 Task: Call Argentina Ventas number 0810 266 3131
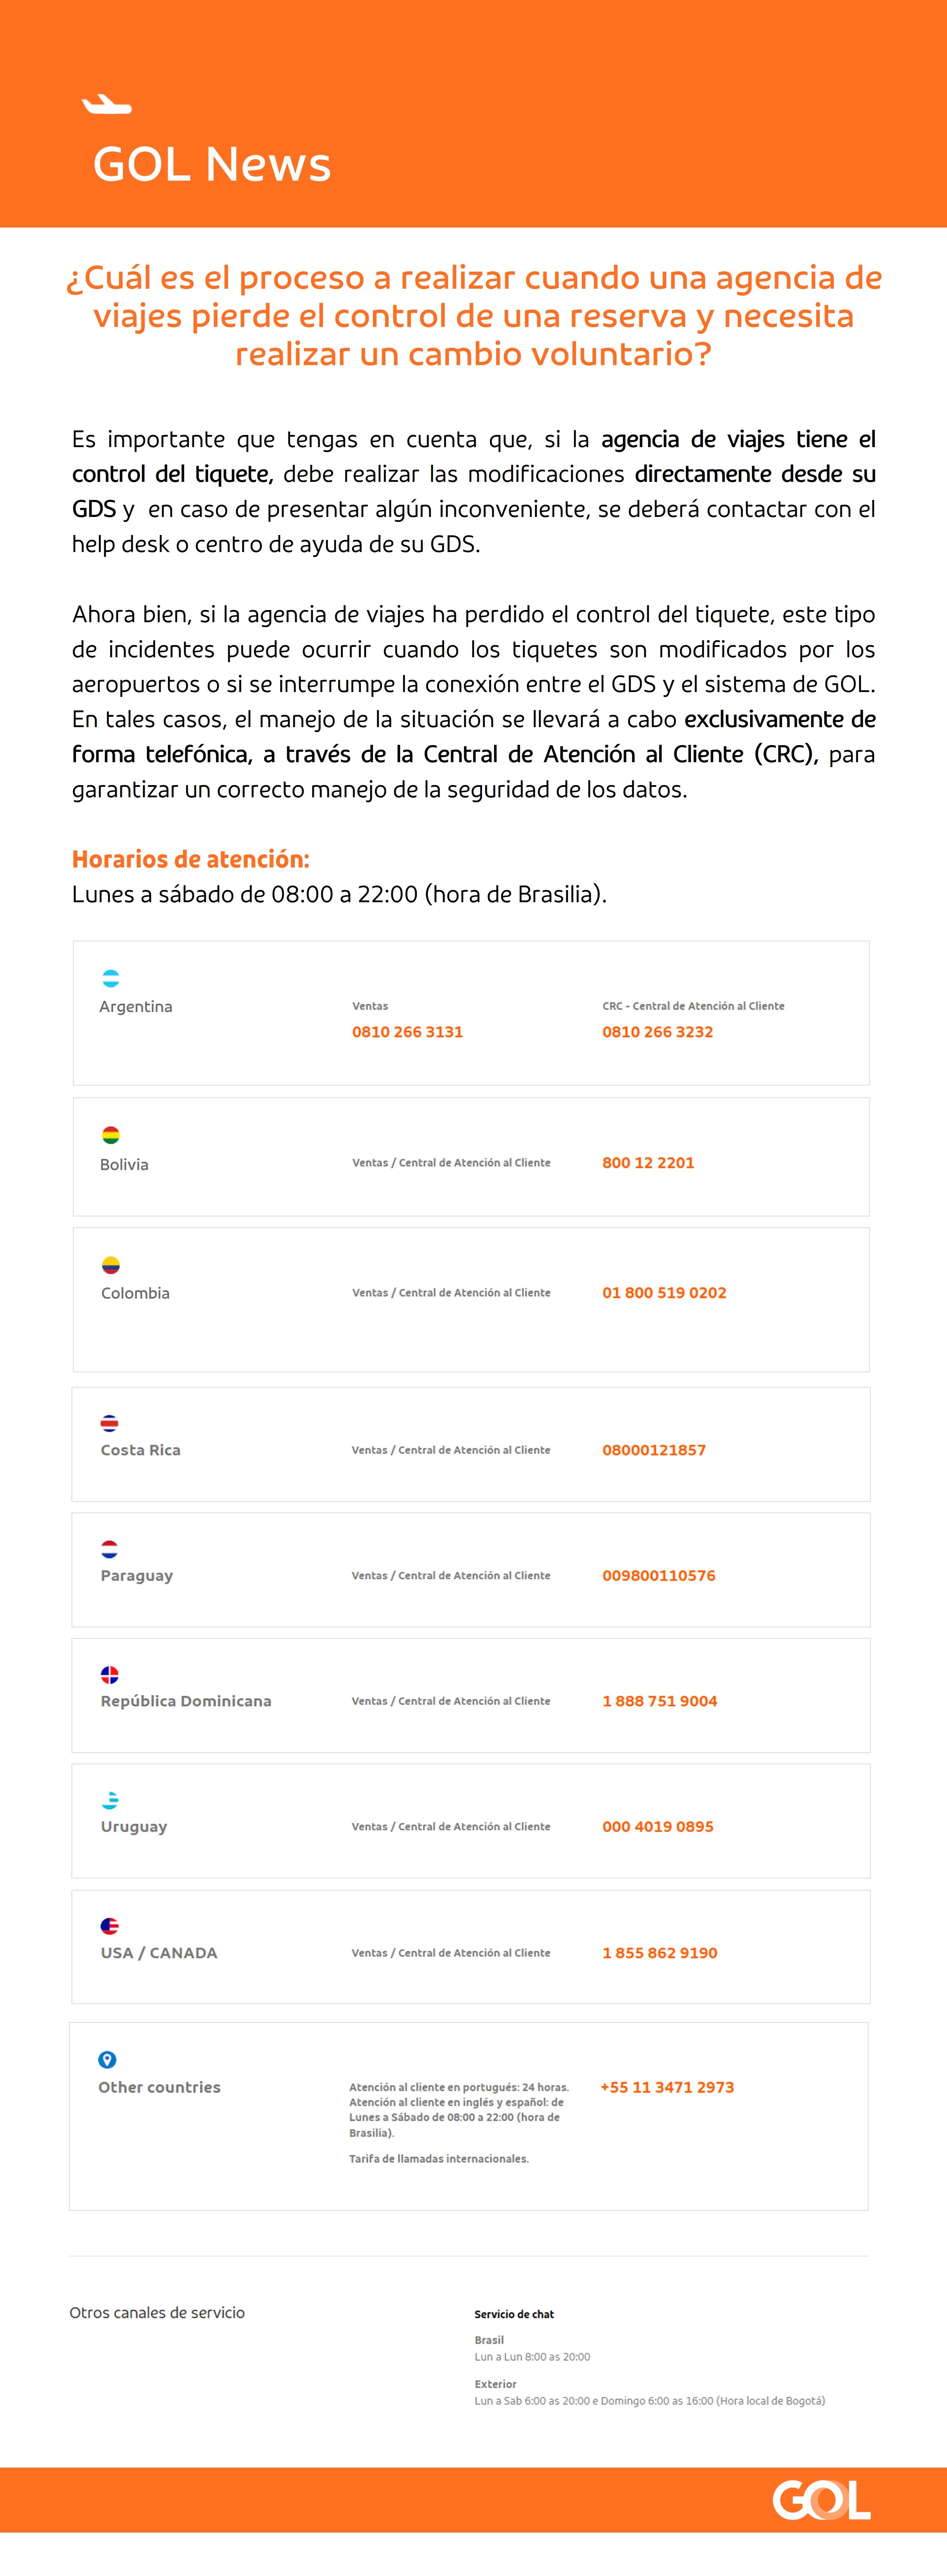[x=407, y=1032]
